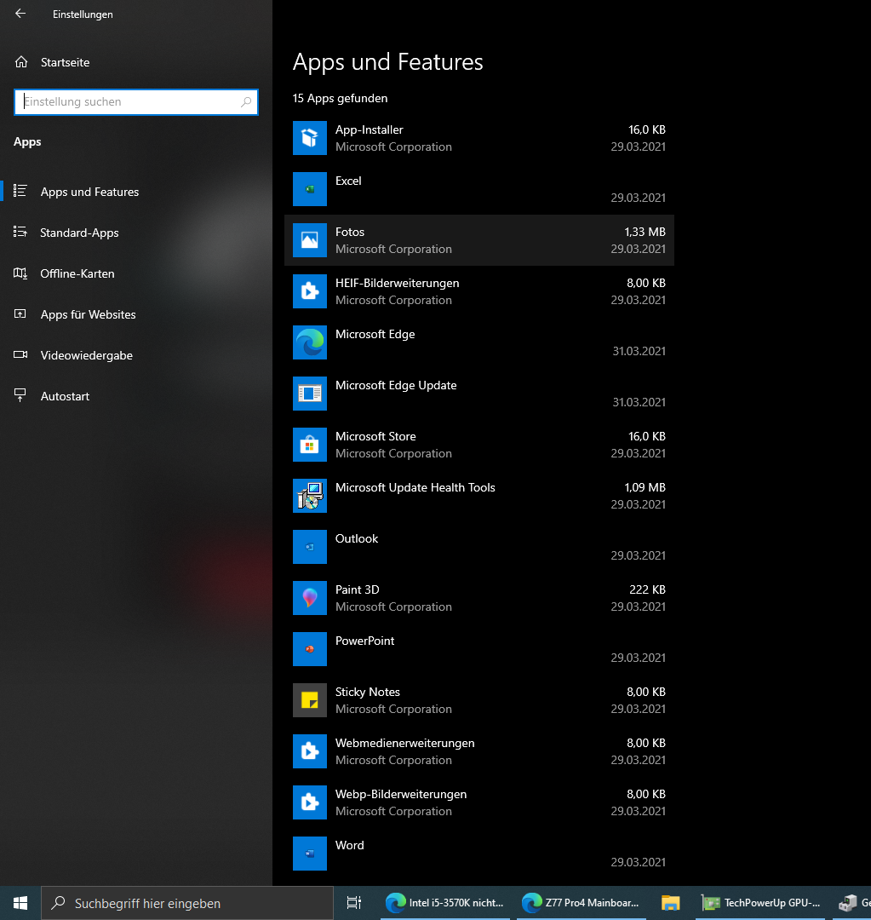
Task: Click the Autostart sidebar icon
Action: click(x=20, y=396)
